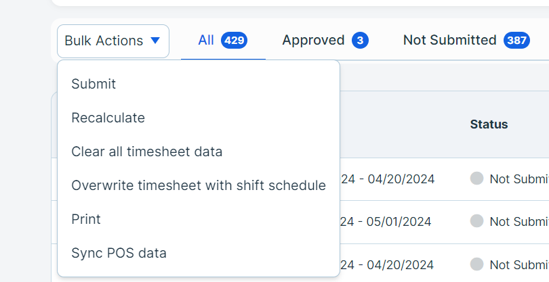Click second row gray status circle
Viewport: 549px width, 282px height.
click(x=476, y=221)
